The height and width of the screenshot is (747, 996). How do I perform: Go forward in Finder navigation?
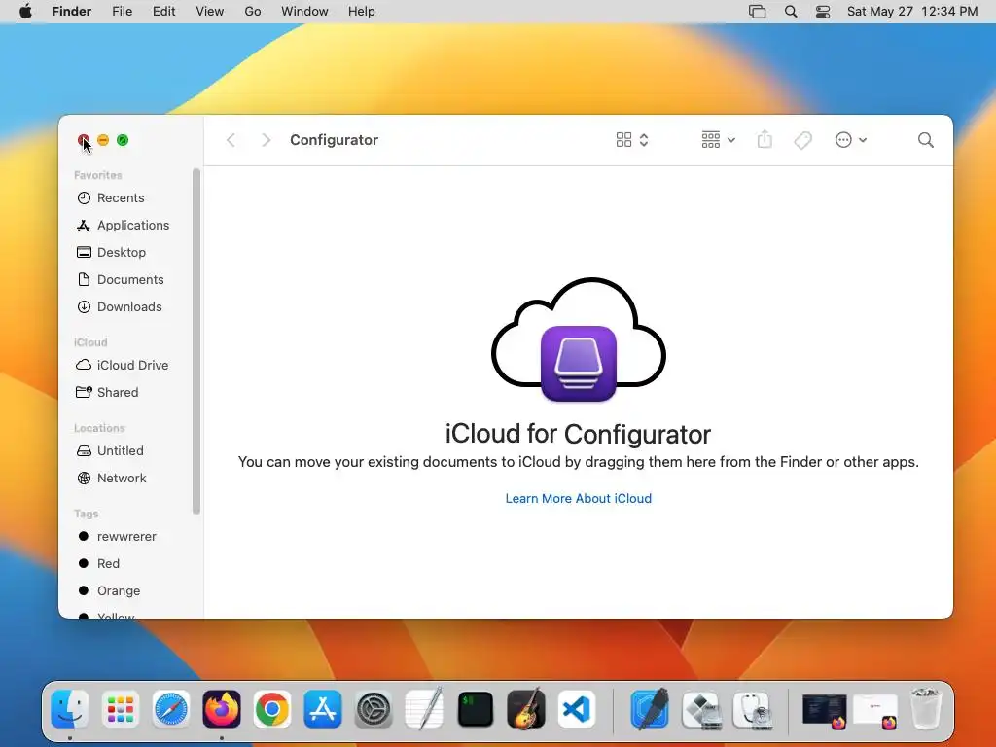267,140
